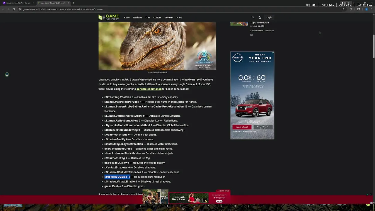Click Text Me This Offer button
375x211 pixels.
click(x=263, y=127)
